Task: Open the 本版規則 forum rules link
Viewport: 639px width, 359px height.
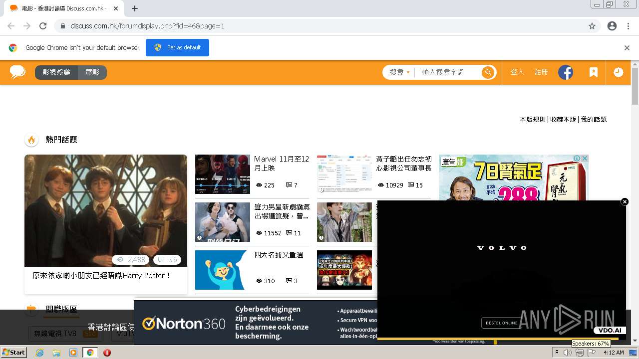Action: click(533, 120)
